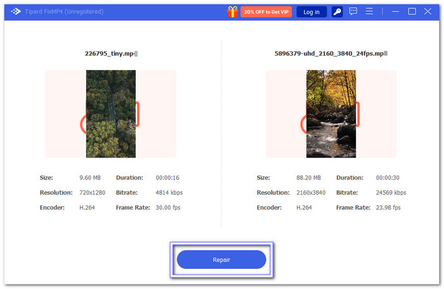444x289 pixels.
Task: Click the key registration icon
Action: pos(337,11)
